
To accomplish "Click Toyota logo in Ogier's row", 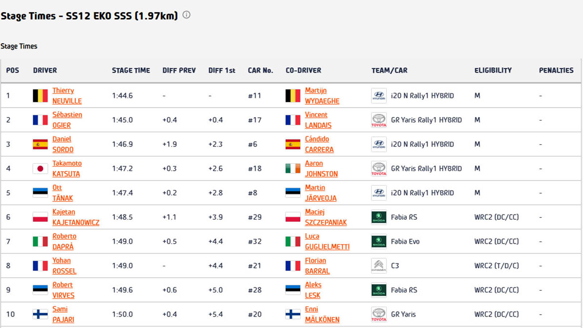I will pos(379,120).
